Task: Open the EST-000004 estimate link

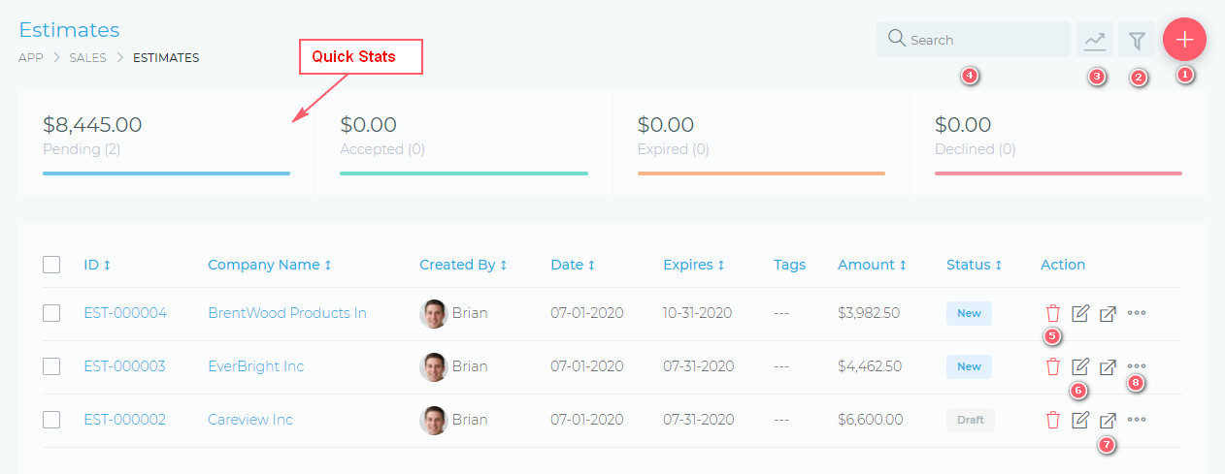Action: tap(125, 313)
